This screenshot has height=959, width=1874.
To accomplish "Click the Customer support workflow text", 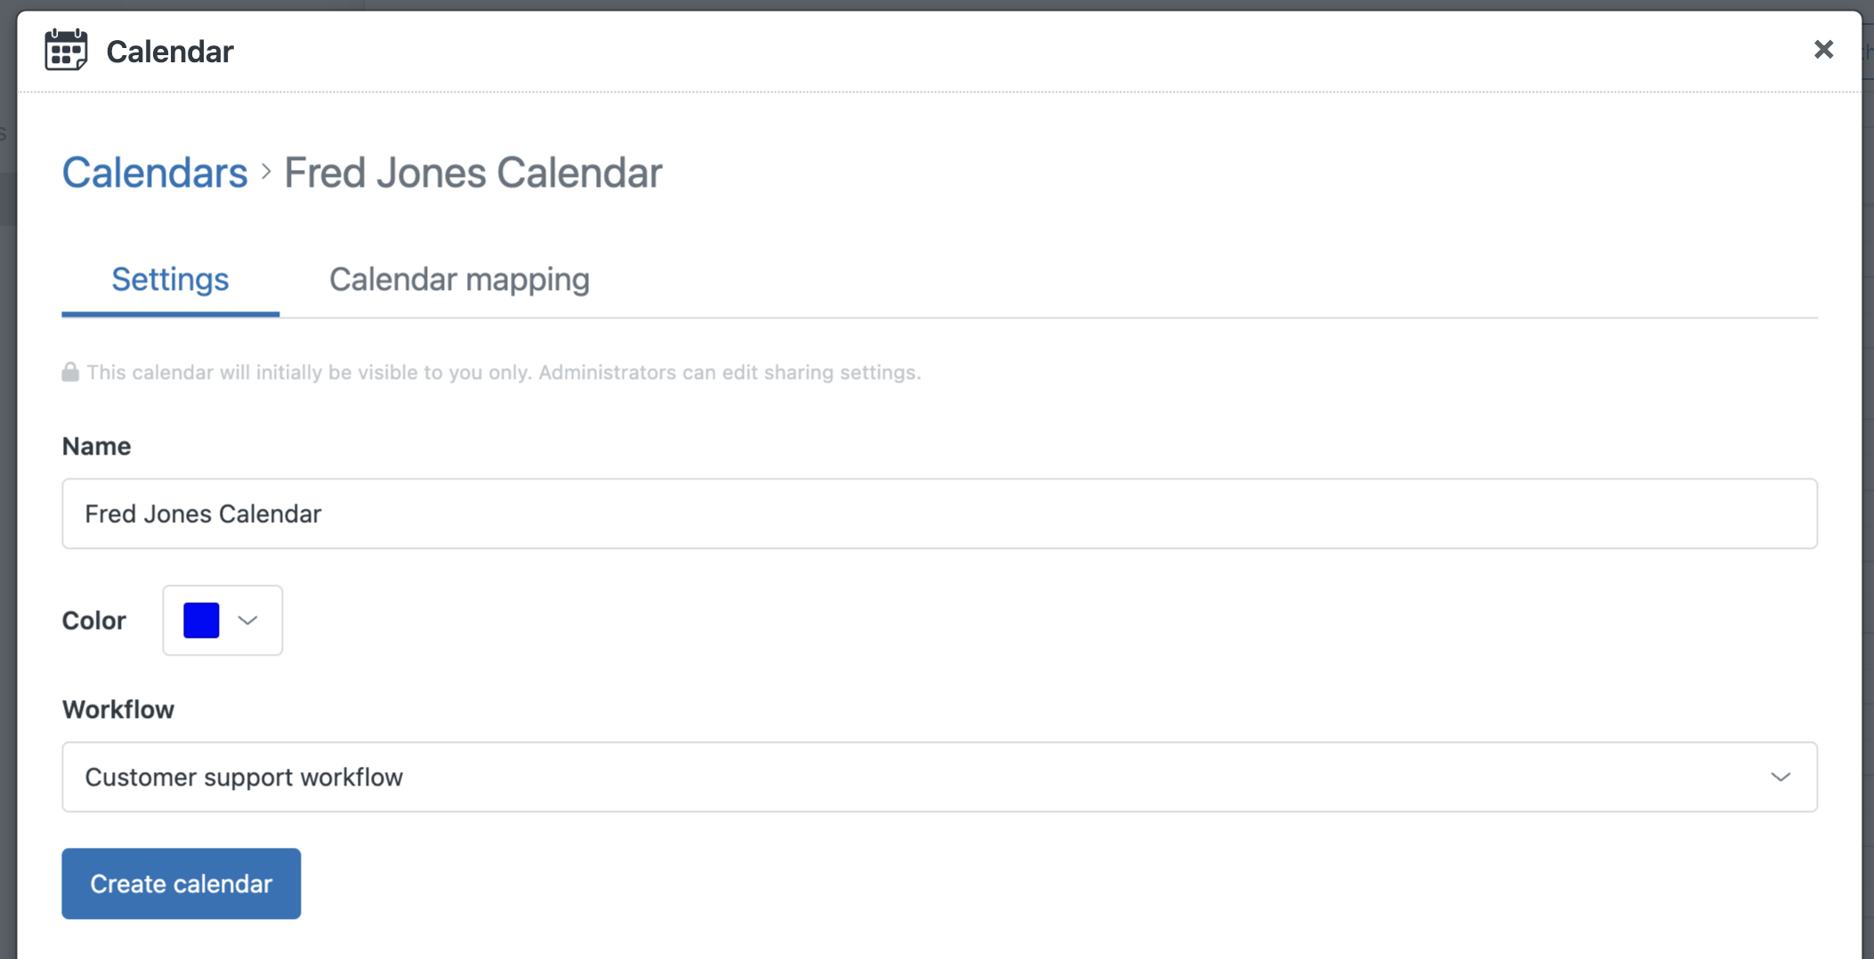I will 244,777.
